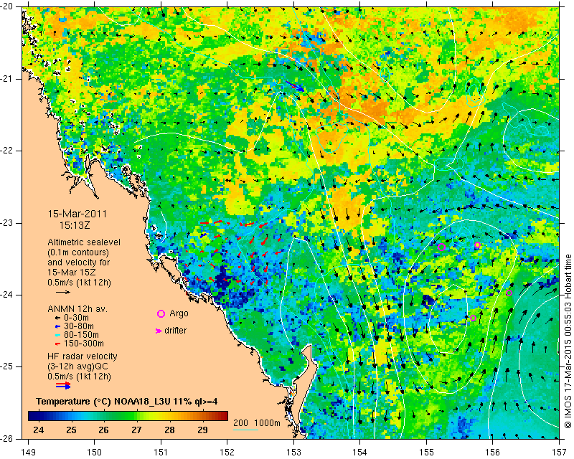Click the dark red end of temperature colorbar

coord(223,416)
